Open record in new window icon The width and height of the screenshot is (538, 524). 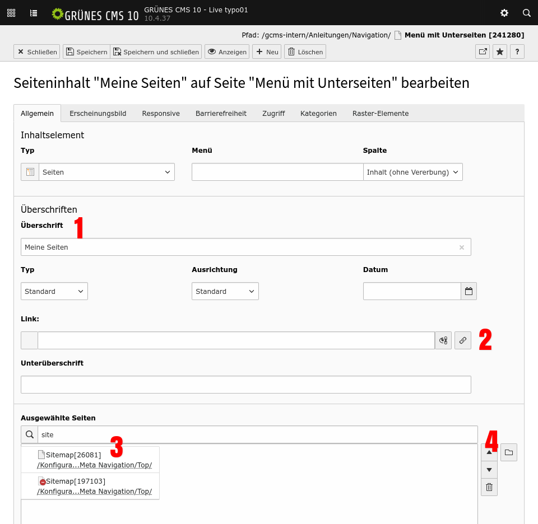click(483, 52)
